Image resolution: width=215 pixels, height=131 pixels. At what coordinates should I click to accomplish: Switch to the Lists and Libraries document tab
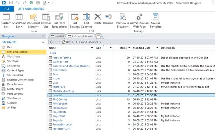point(81,36)
